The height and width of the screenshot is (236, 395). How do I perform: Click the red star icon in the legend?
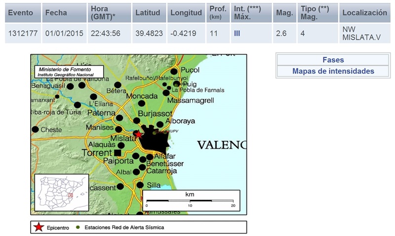pos(38,227)
